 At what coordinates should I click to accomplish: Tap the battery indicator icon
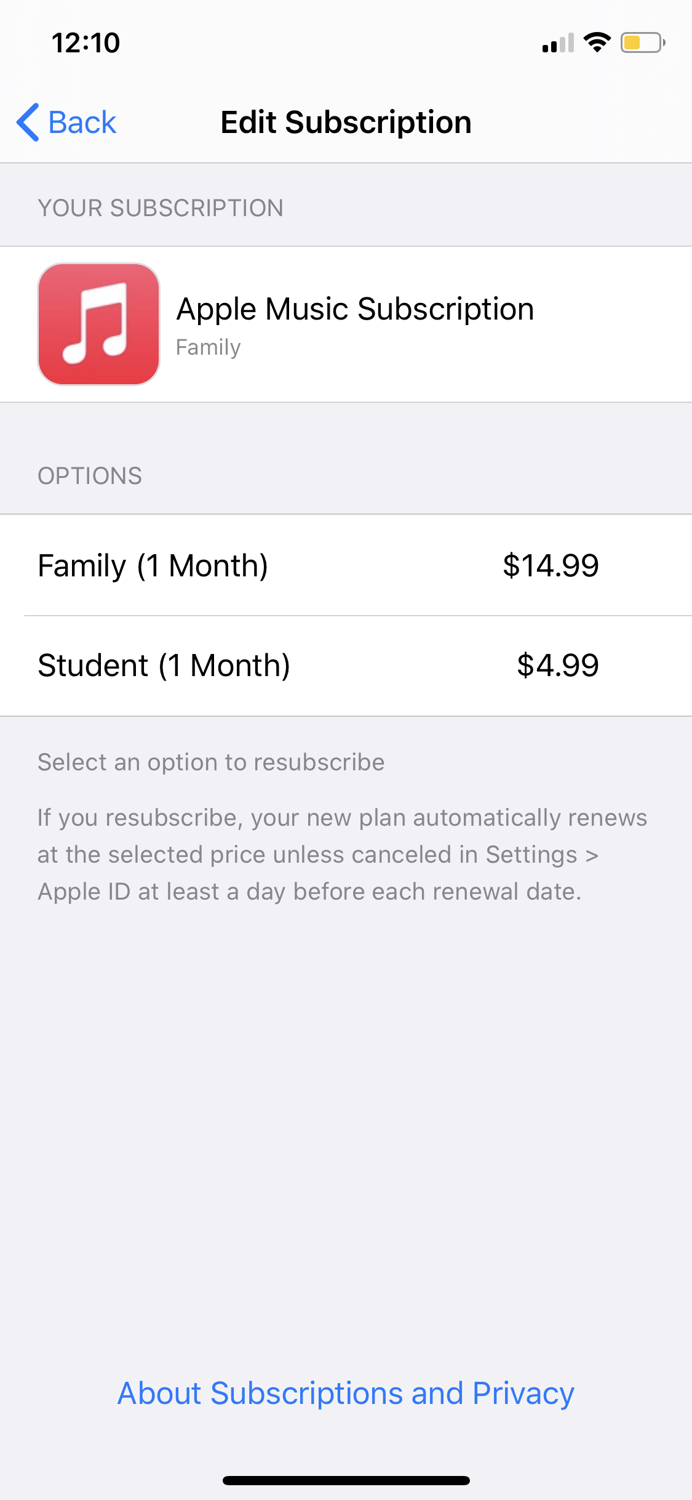[x=642, y=42]
